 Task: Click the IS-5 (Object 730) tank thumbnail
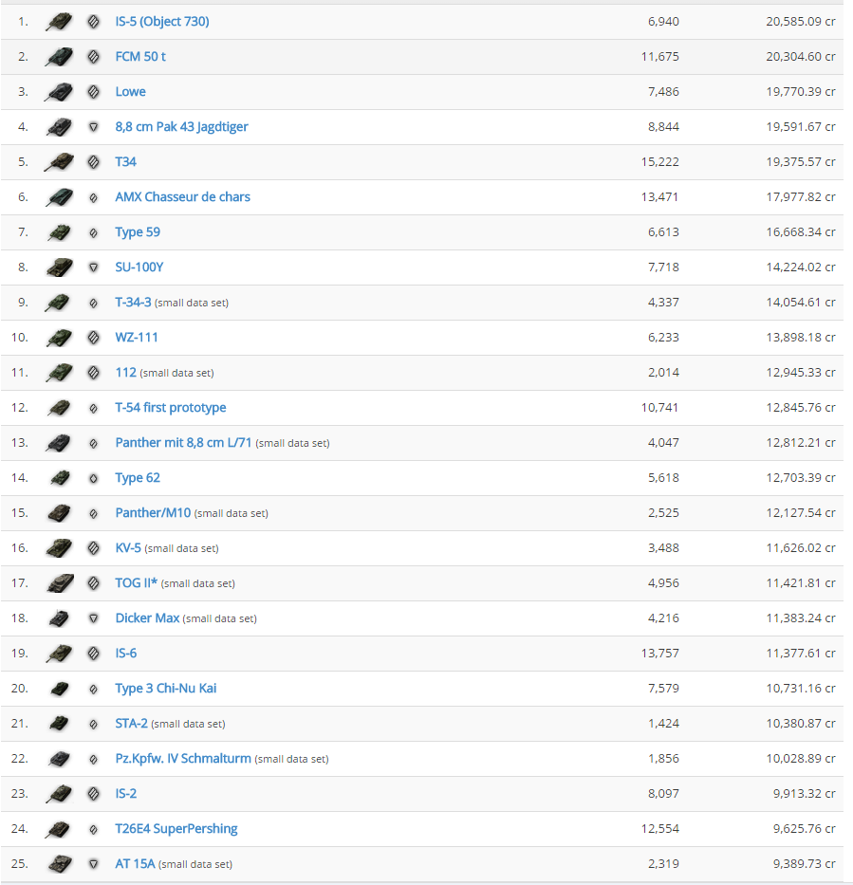pyautogui.click(x=59, y=22)
